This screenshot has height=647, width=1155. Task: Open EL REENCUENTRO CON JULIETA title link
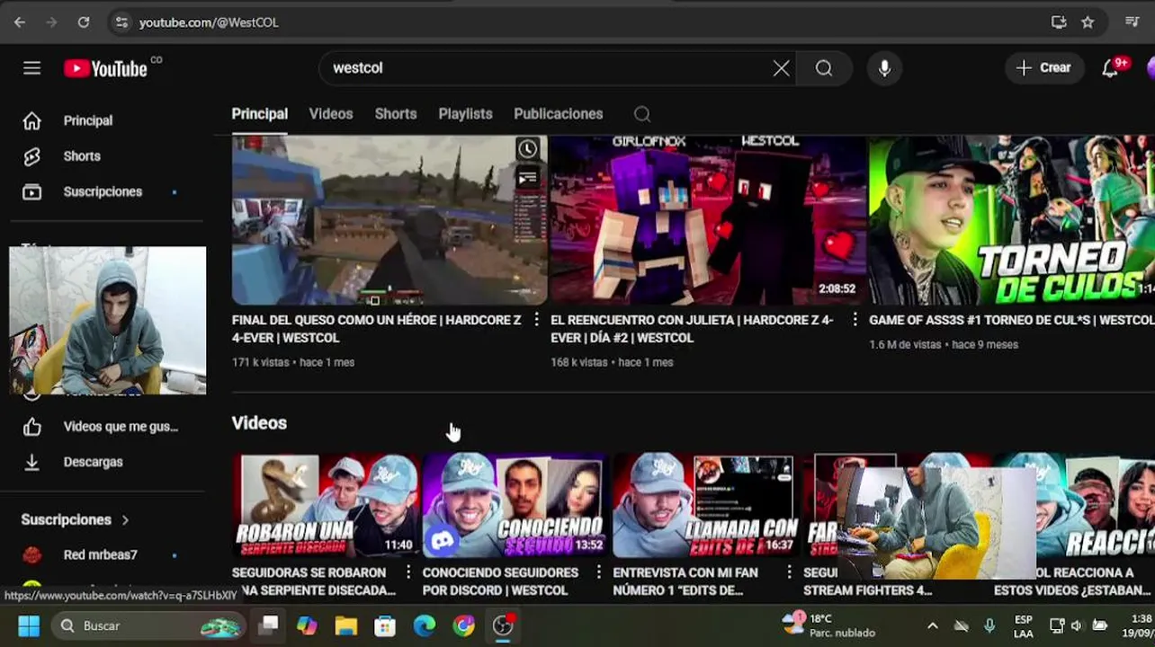point(693,329)
